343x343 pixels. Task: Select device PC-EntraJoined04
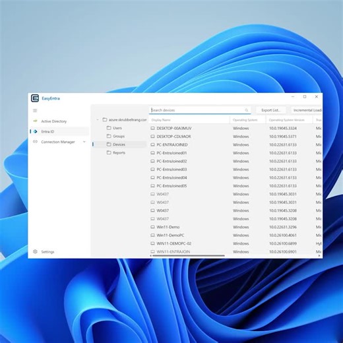click(x=171, y=177)
